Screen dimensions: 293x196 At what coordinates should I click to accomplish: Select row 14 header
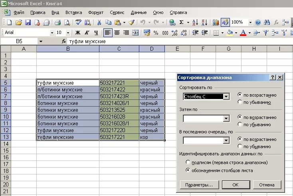pos(6,144)
